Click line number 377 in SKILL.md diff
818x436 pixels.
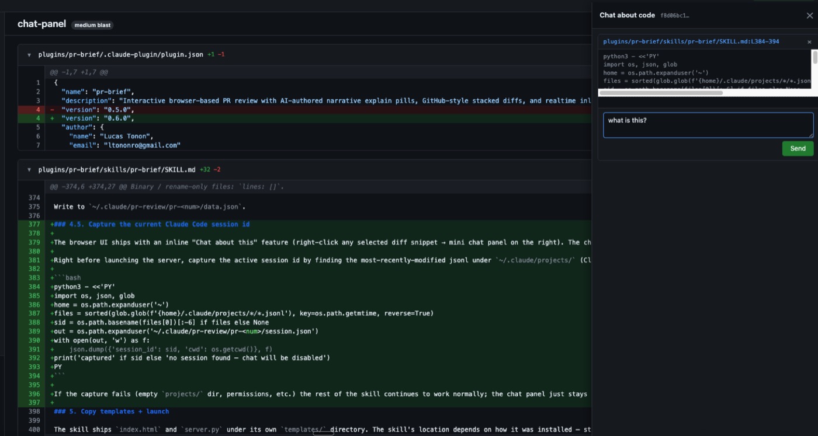point(34,224)
